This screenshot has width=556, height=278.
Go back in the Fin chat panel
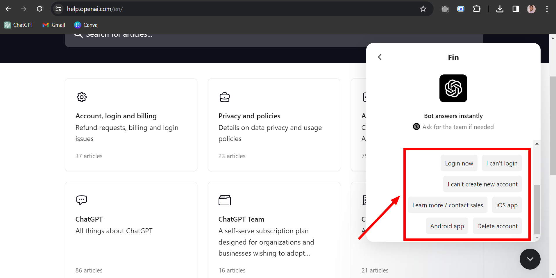click(x=380, y=57)
